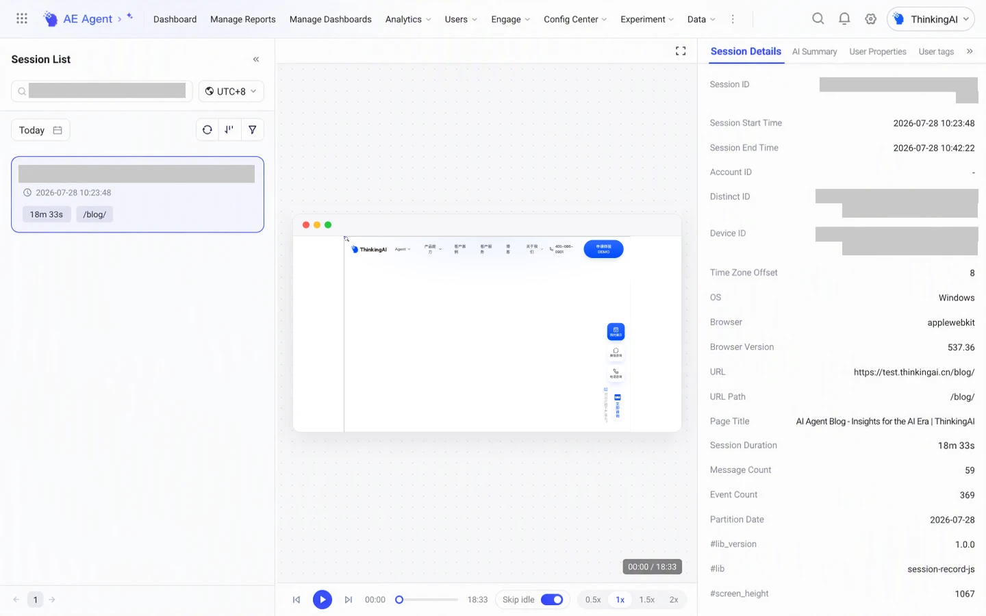Open the apps grid menu
The width and height of the screenshot is (986, 616).
point(22,18)
